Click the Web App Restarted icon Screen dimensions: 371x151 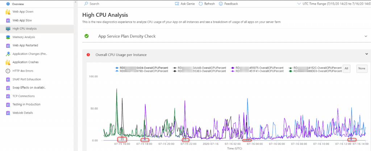(x=8, y=45)
